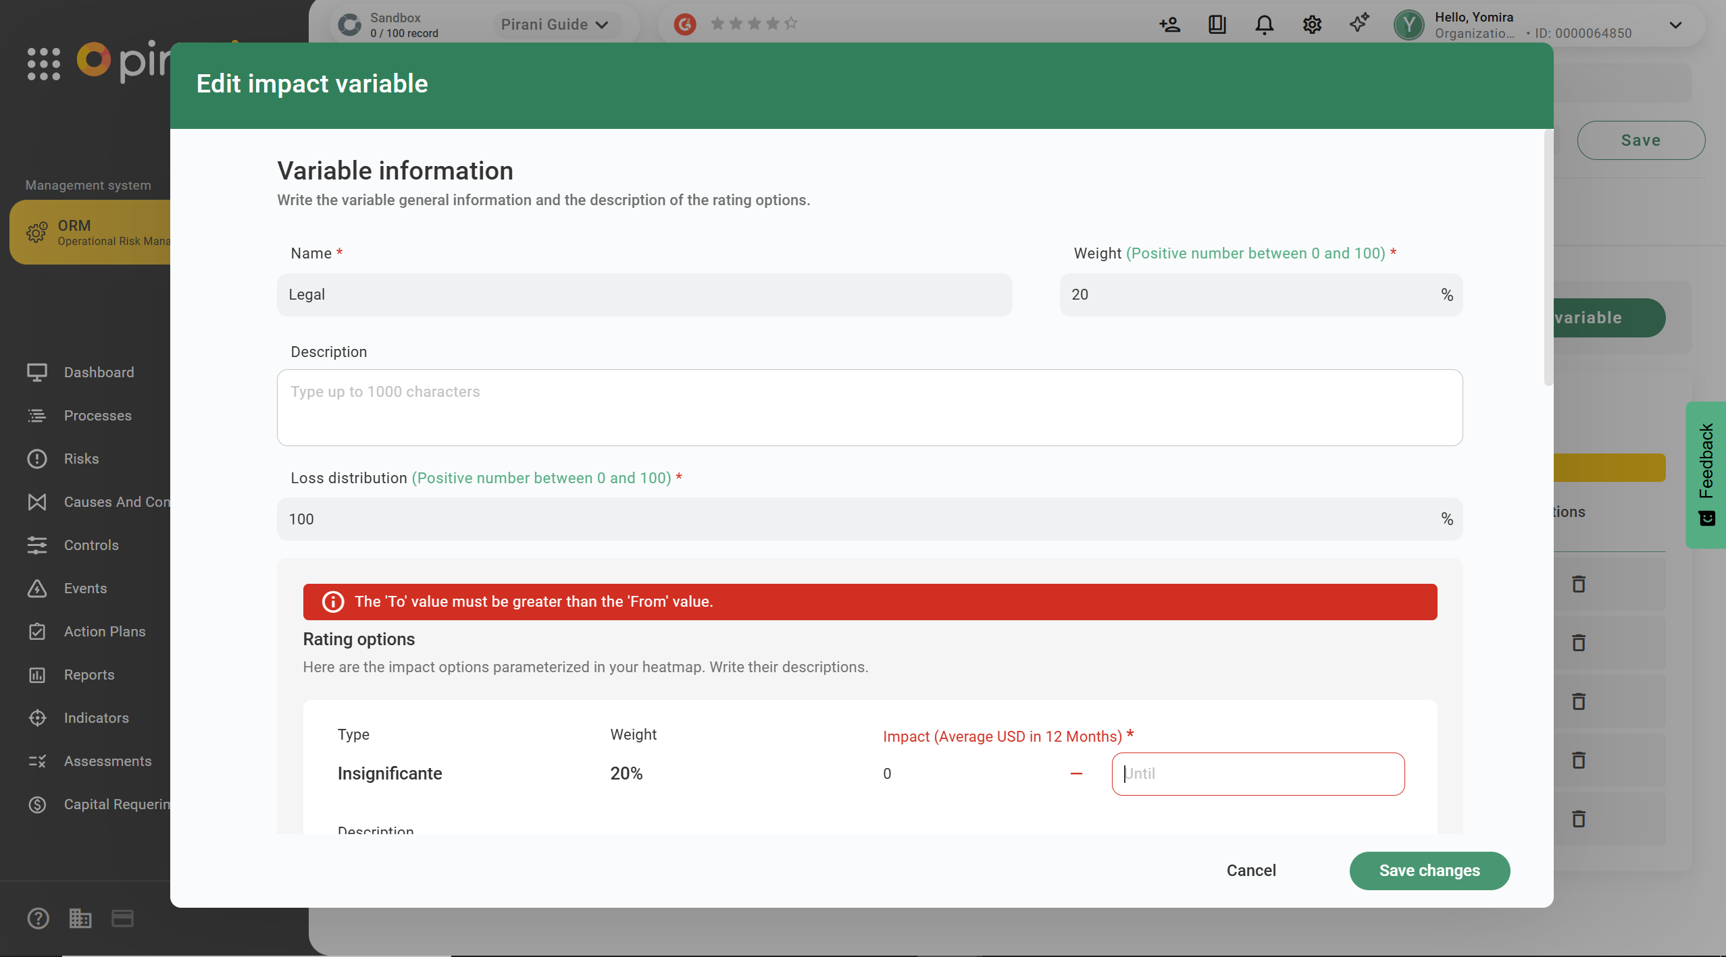Open the book guide icon
1726x957 pixels.
point(1217,25)
